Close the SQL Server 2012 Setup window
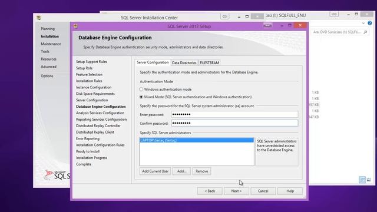Viewport: 377px width, 212px height. [x=300, y=25]
